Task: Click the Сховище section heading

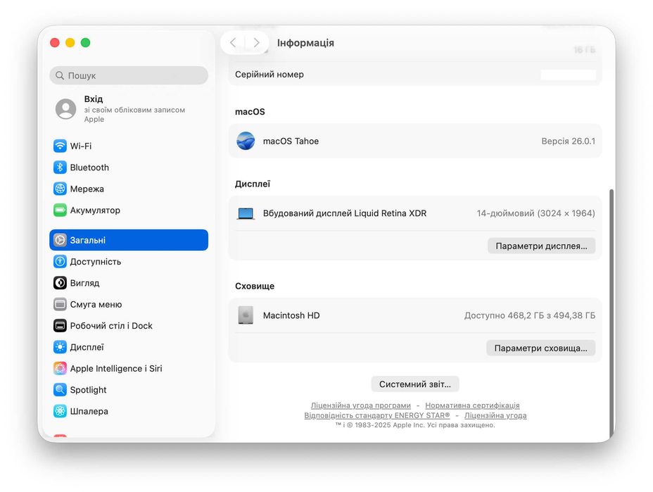Action: 255,286
